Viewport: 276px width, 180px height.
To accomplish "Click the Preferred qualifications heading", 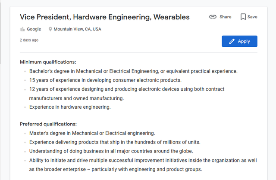I will tap(48, 124).
